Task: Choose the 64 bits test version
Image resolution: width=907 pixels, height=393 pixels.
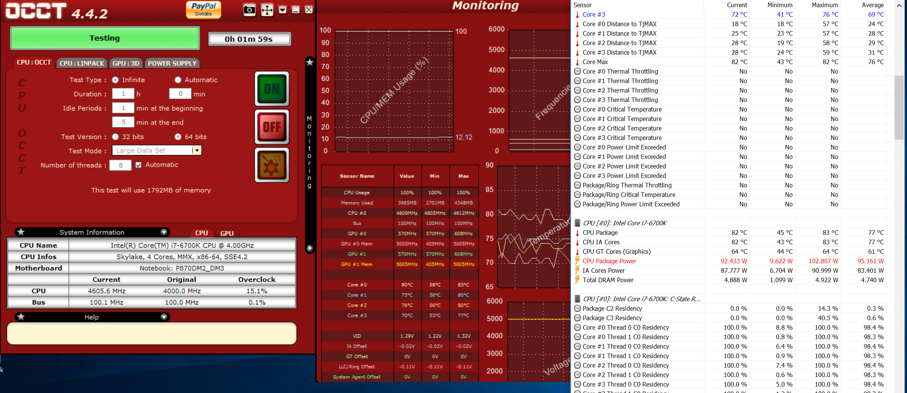Action: point(178,137)
